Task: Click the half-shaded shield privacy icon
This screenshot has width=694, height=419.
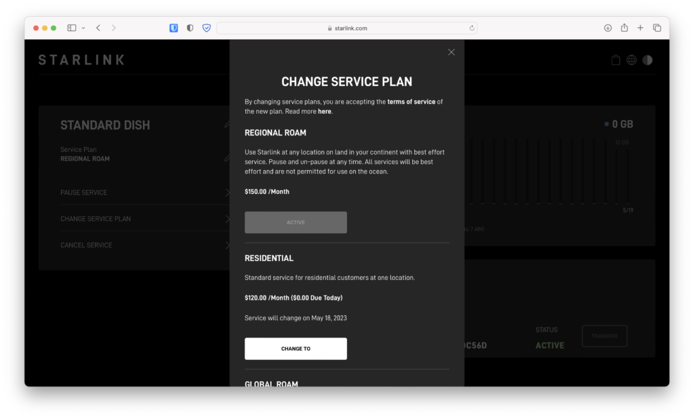Action: (x=190, y=28)
